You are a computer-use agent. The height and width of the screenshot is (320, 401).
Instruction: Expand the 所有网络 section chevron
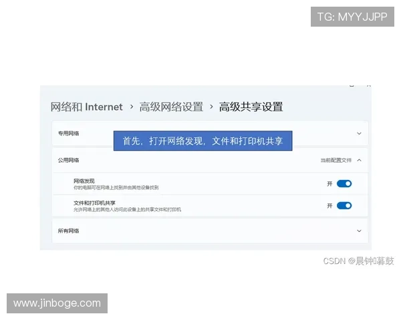point(359,231)
